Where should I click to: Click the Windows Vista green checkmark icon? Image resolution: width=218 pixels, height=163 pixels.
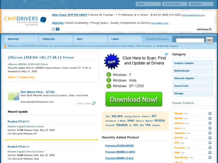click(x=109, y=80)
